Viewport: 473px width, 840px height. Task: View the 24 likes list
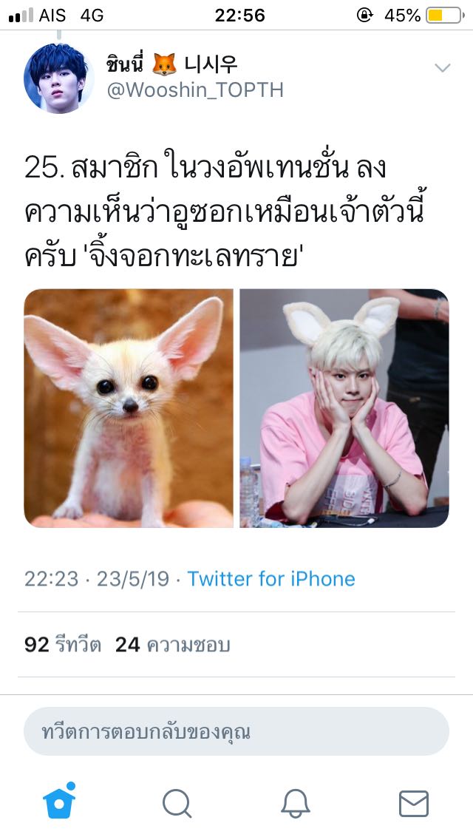[x=172, y=645]
